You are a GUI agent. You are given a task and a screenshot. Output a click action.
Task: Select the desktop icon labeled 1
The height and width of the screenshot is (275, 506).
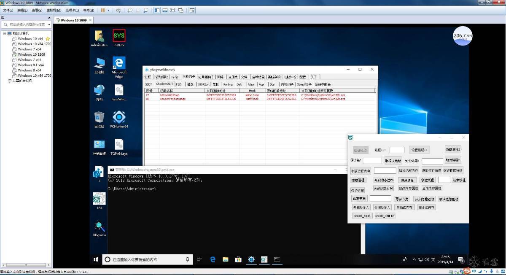99,174
